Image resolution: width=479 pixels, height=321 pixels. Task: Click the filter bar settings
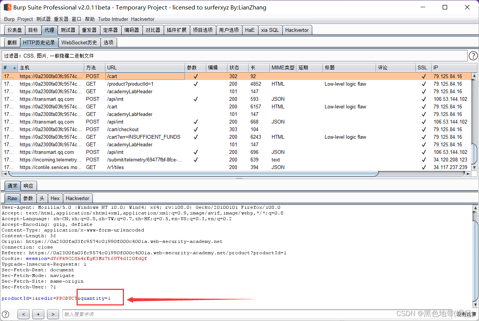[x=234, y=56]
